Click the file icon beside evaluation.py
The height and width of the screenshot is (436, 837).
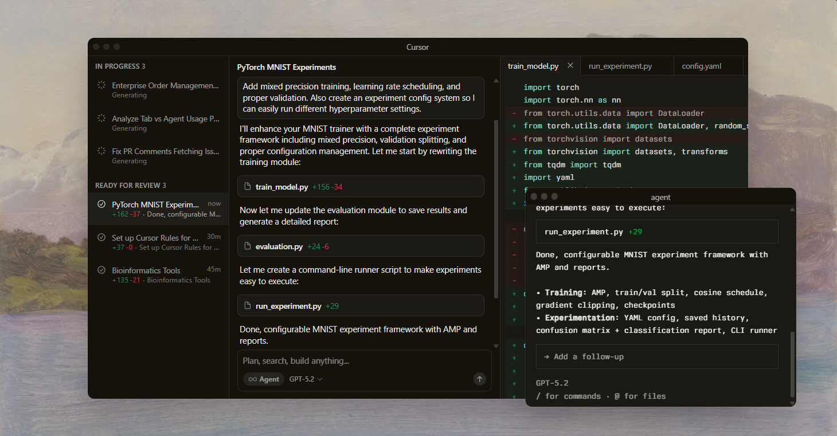(x=248, y=246)
